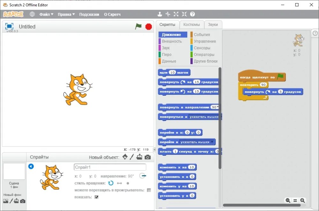
Task: Select the Другие блоки category
Action: [204, 61]
